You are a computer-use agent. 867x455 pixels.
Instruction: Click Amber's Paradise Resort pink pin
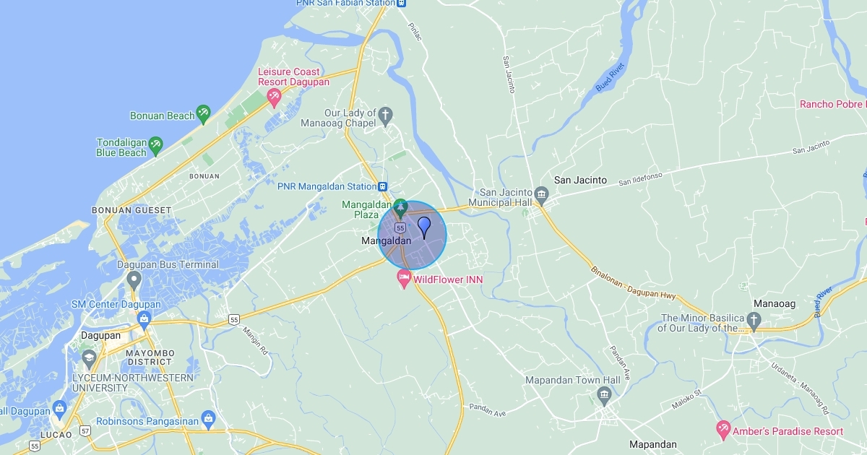(x=722, y=430)
